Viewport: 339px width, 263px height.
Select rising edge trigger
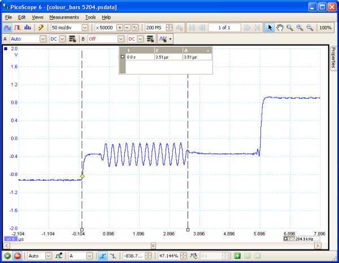pos(103,256)
